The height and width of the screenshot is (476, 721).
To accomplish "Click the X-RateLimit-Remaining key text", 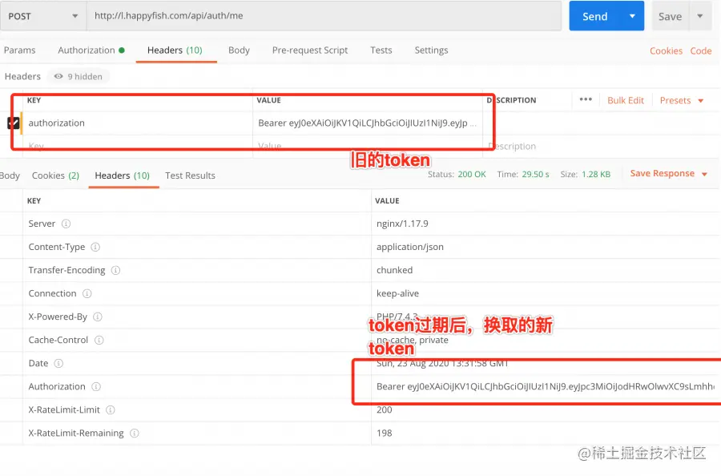I will click(x=76, y=434).
